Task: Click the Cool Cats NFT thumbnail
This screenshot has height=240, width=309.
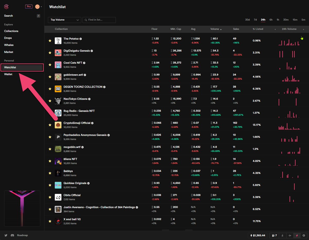Action: (x=58, y=65)
